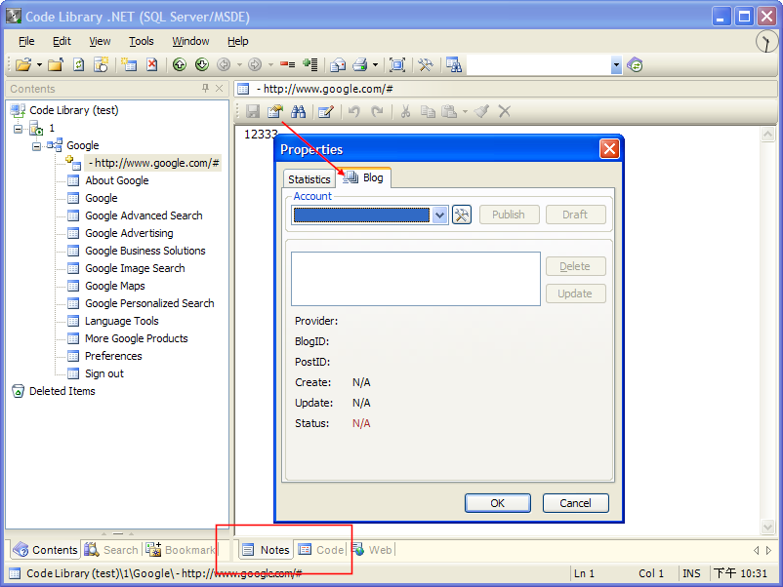Click into the toolbar search text field
Screen dimensions: 783x587
tap(539, 64)
